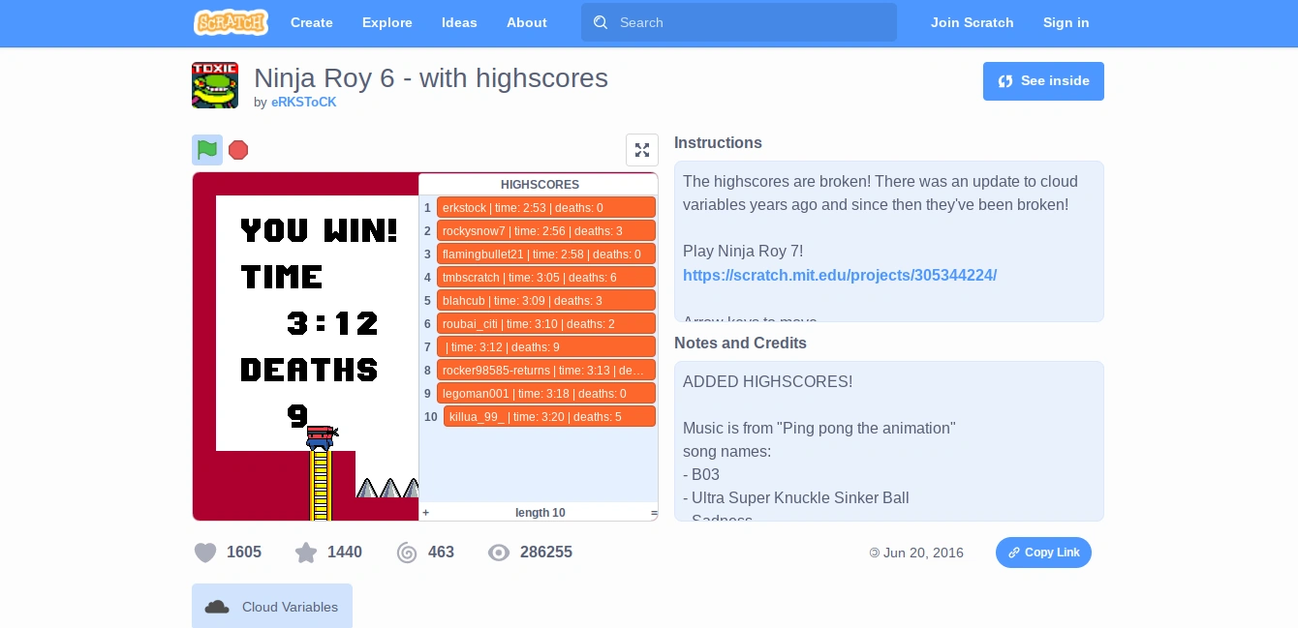
Task: Click the 1605 loves count
Action: 244,553
